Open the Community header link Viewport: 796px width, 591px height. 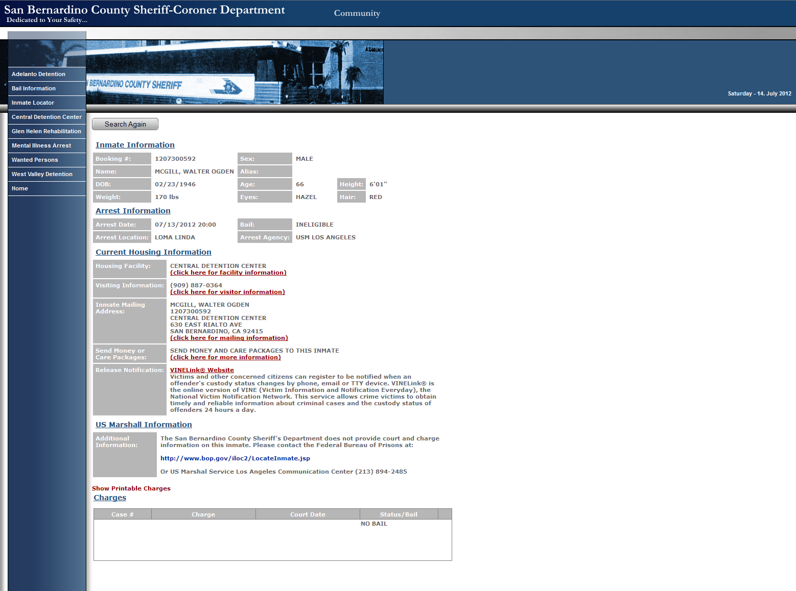pyautogui.click(x=357, y=13)
